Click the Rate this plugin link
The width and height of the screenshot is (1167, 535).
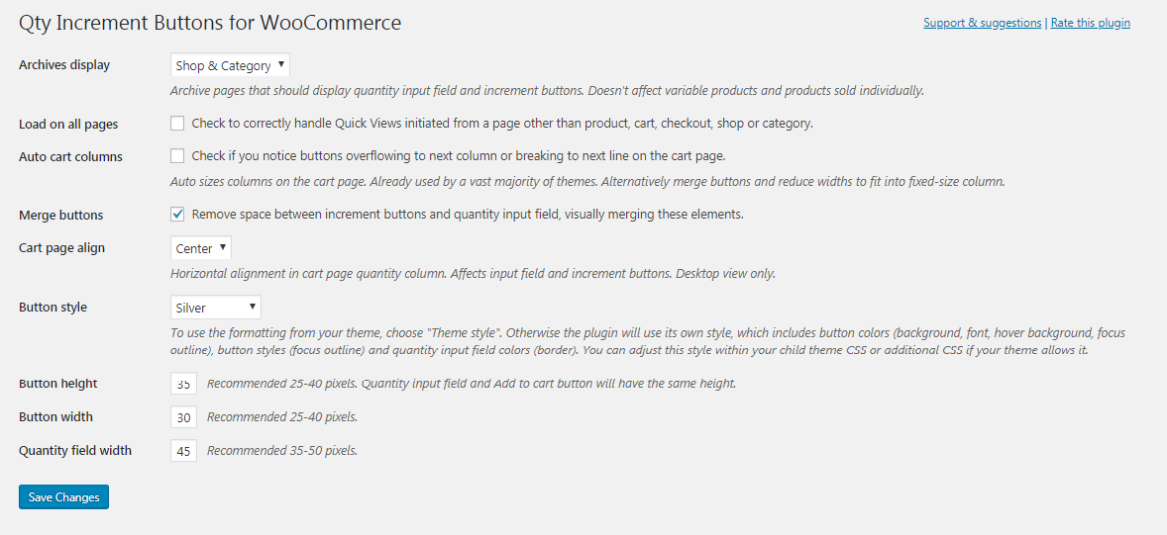(1090, 23)
